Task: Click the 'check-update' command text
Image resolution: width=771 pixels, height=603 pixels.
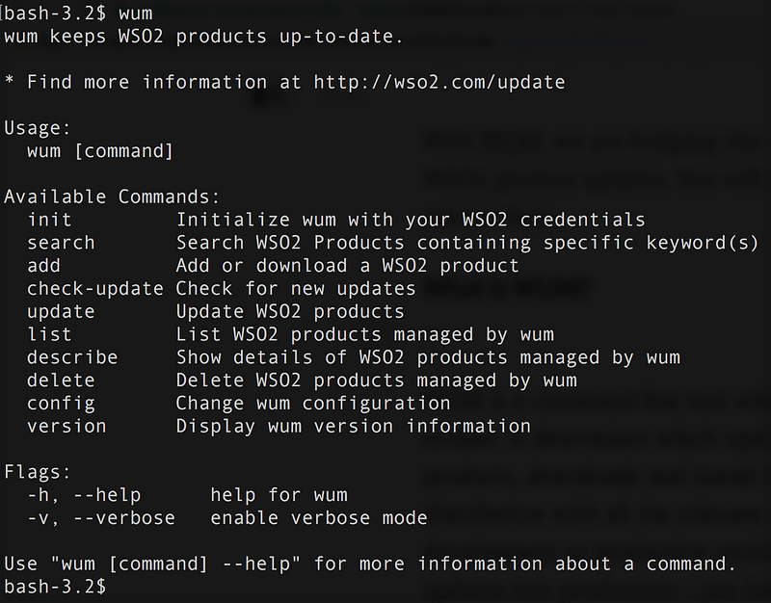Action: pyautogui.click(x=95, y=288)
